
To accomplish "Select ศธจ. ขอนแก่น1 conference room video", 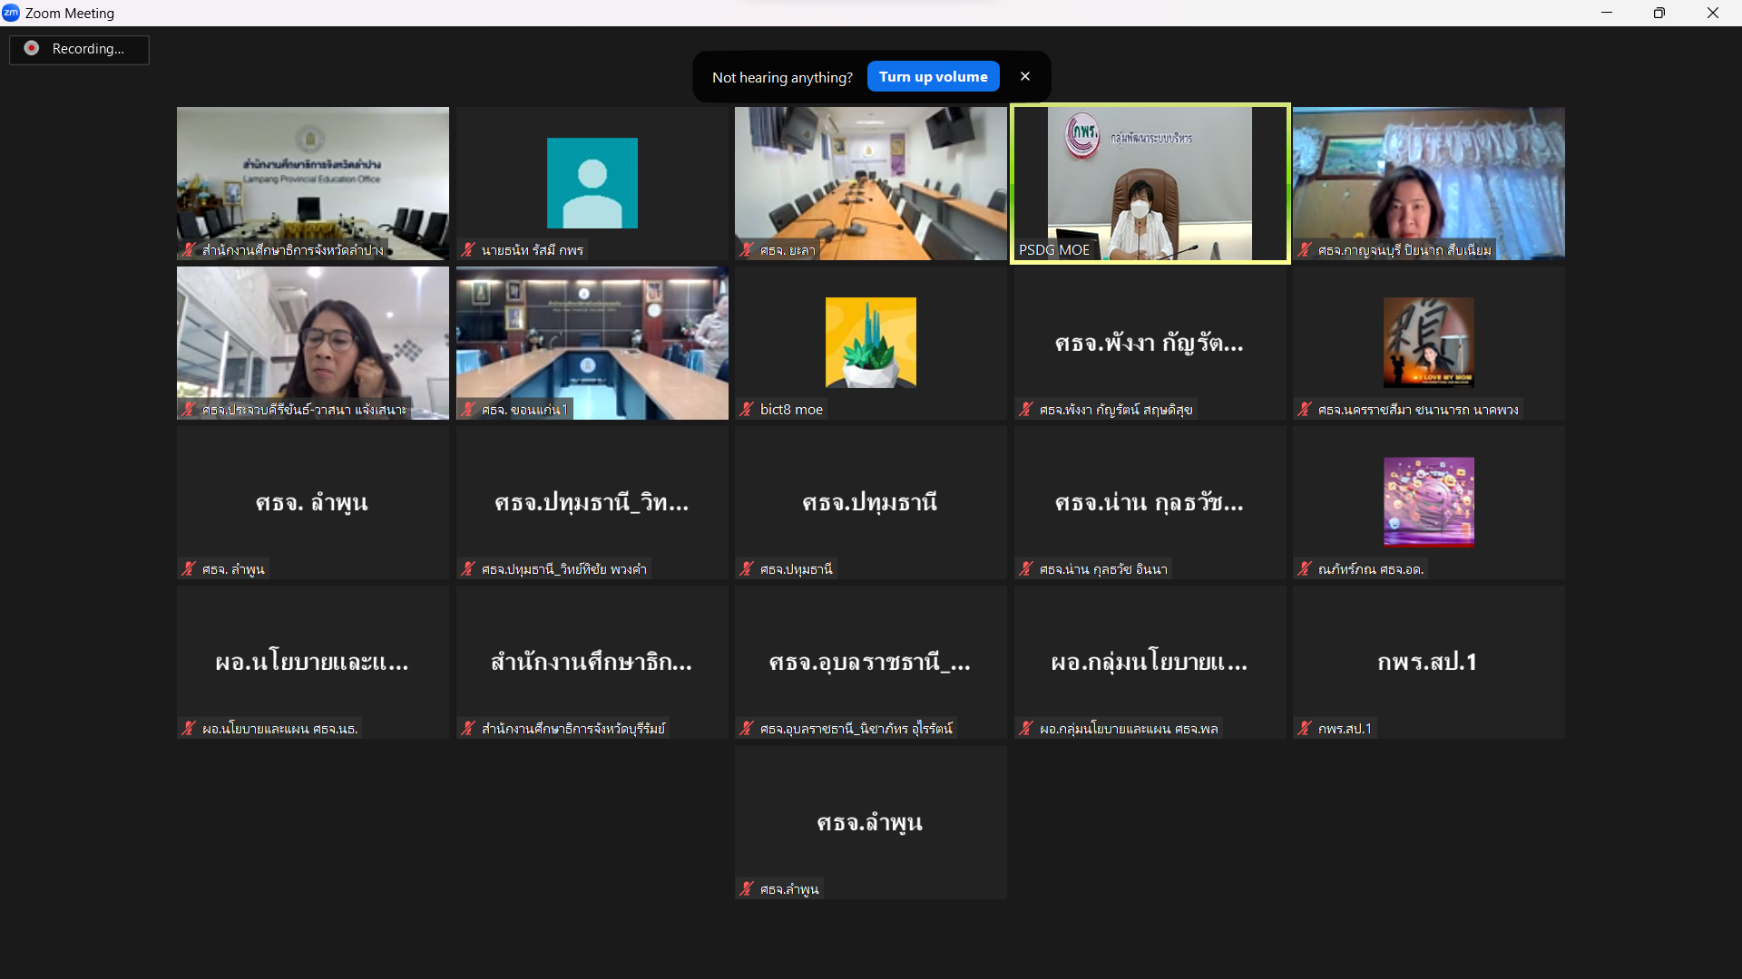I will (592, 344).
